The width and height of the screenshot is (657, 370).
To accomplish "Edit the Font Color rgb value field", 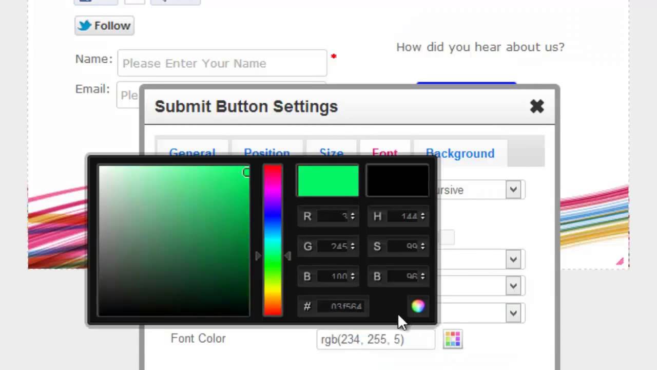I will point(376,339).
